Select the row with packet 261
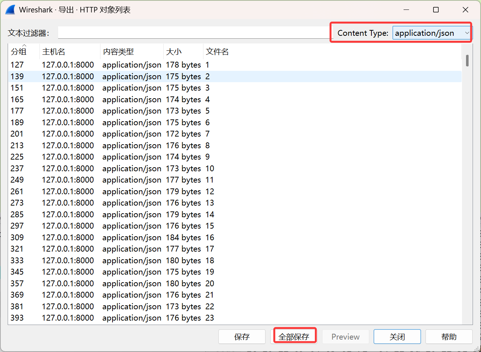The height and width of the screenshot is (352, 481). point(235,191)
